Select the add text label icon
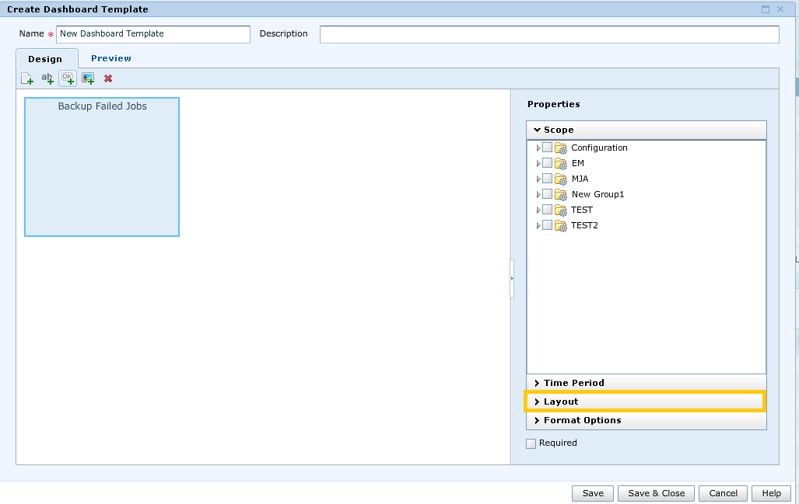 click(x=47, y=78)
